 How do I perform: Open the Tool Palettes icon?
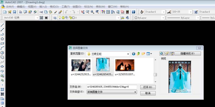[113, 12]
